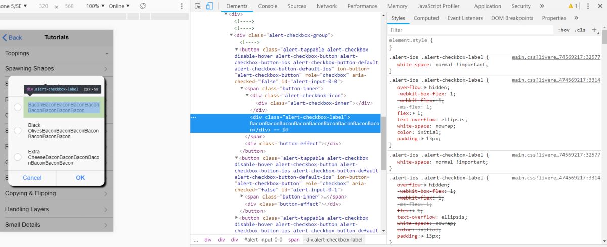Click the Back button in the app header

(12, 38)
